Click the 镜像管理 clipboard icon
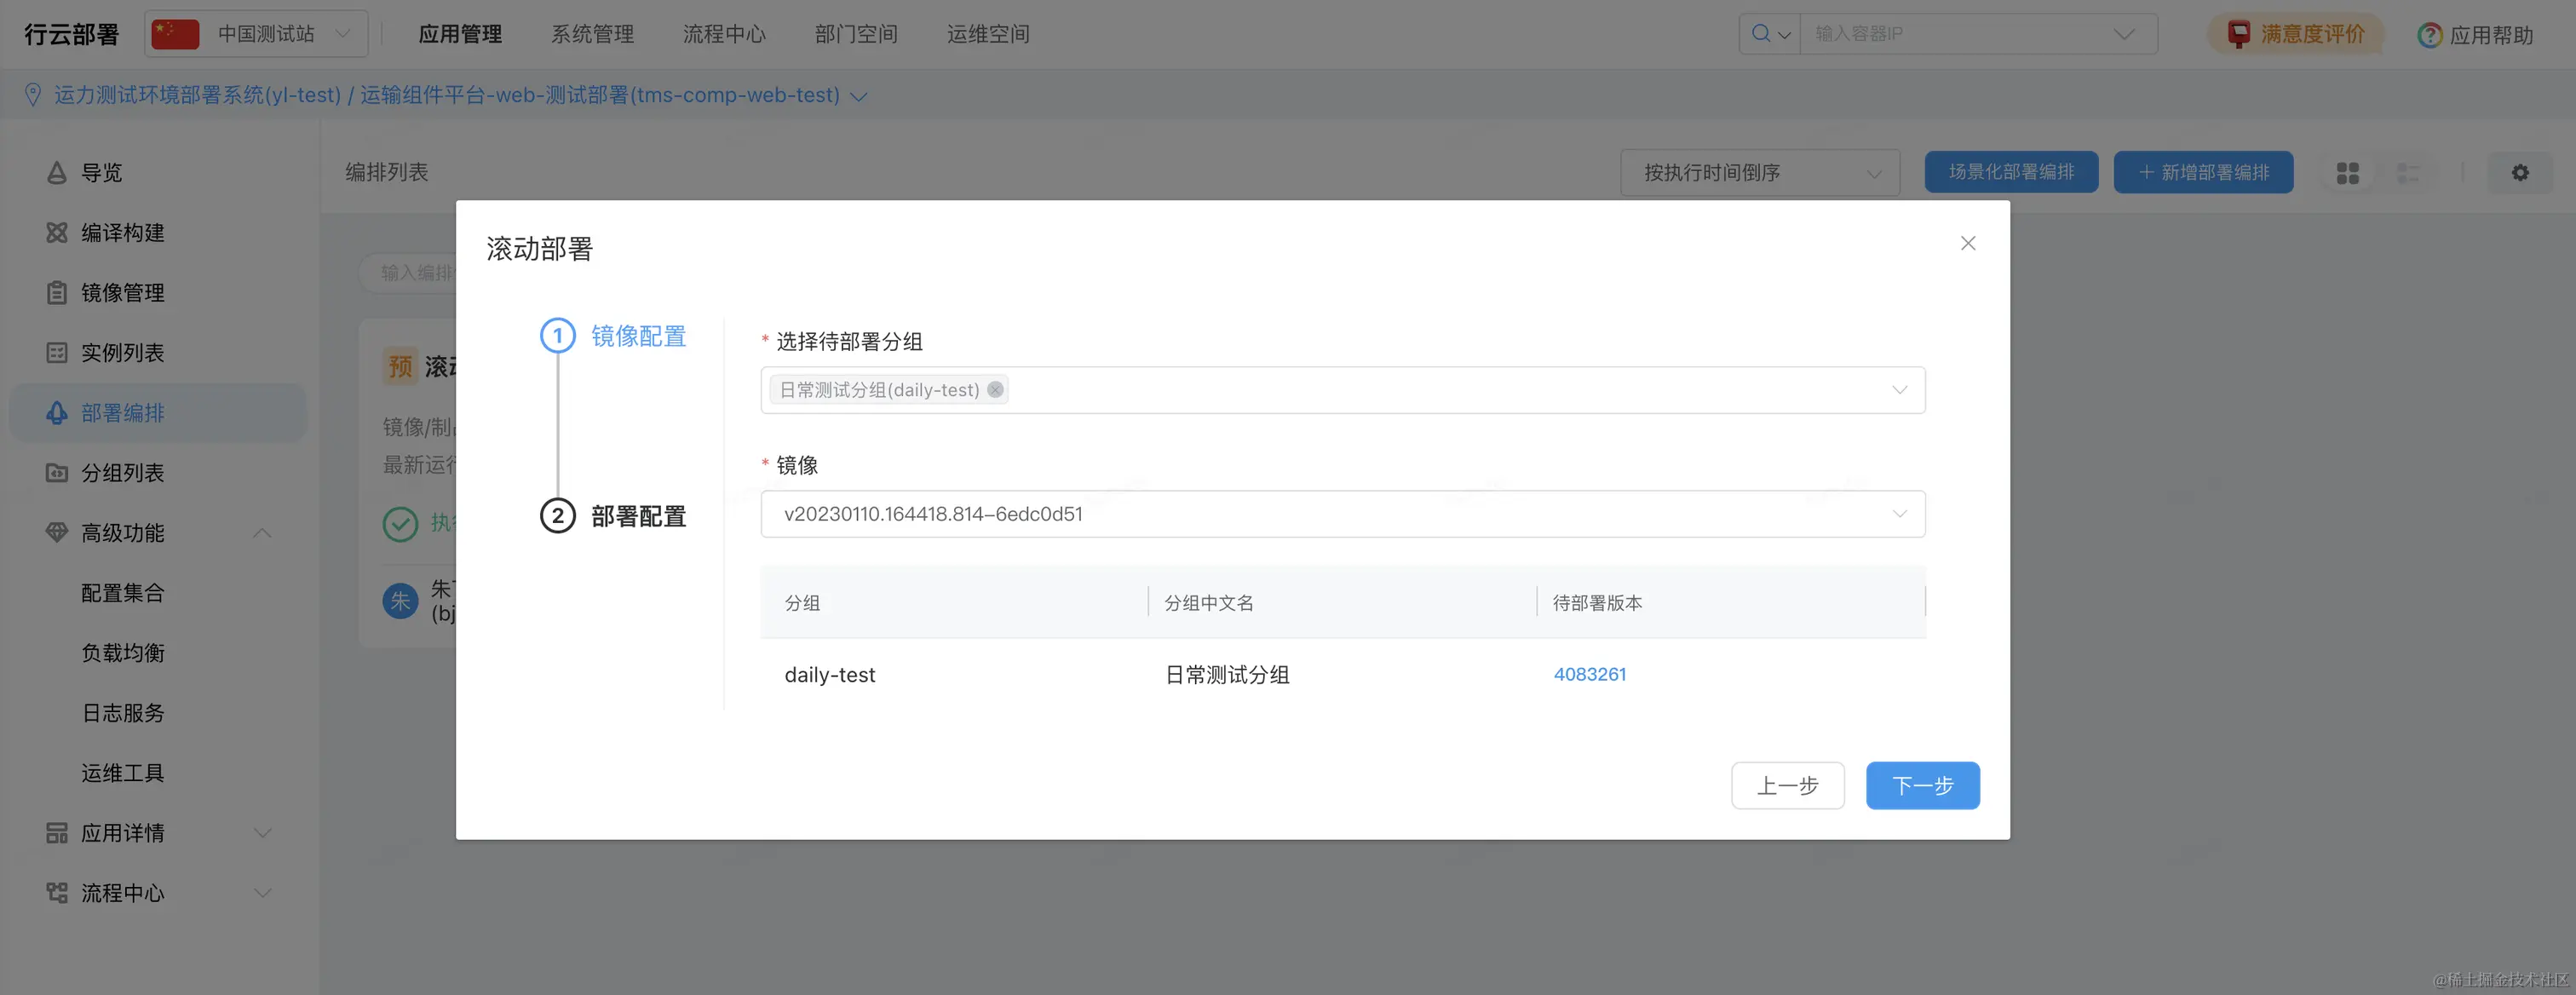 point(57,293)
